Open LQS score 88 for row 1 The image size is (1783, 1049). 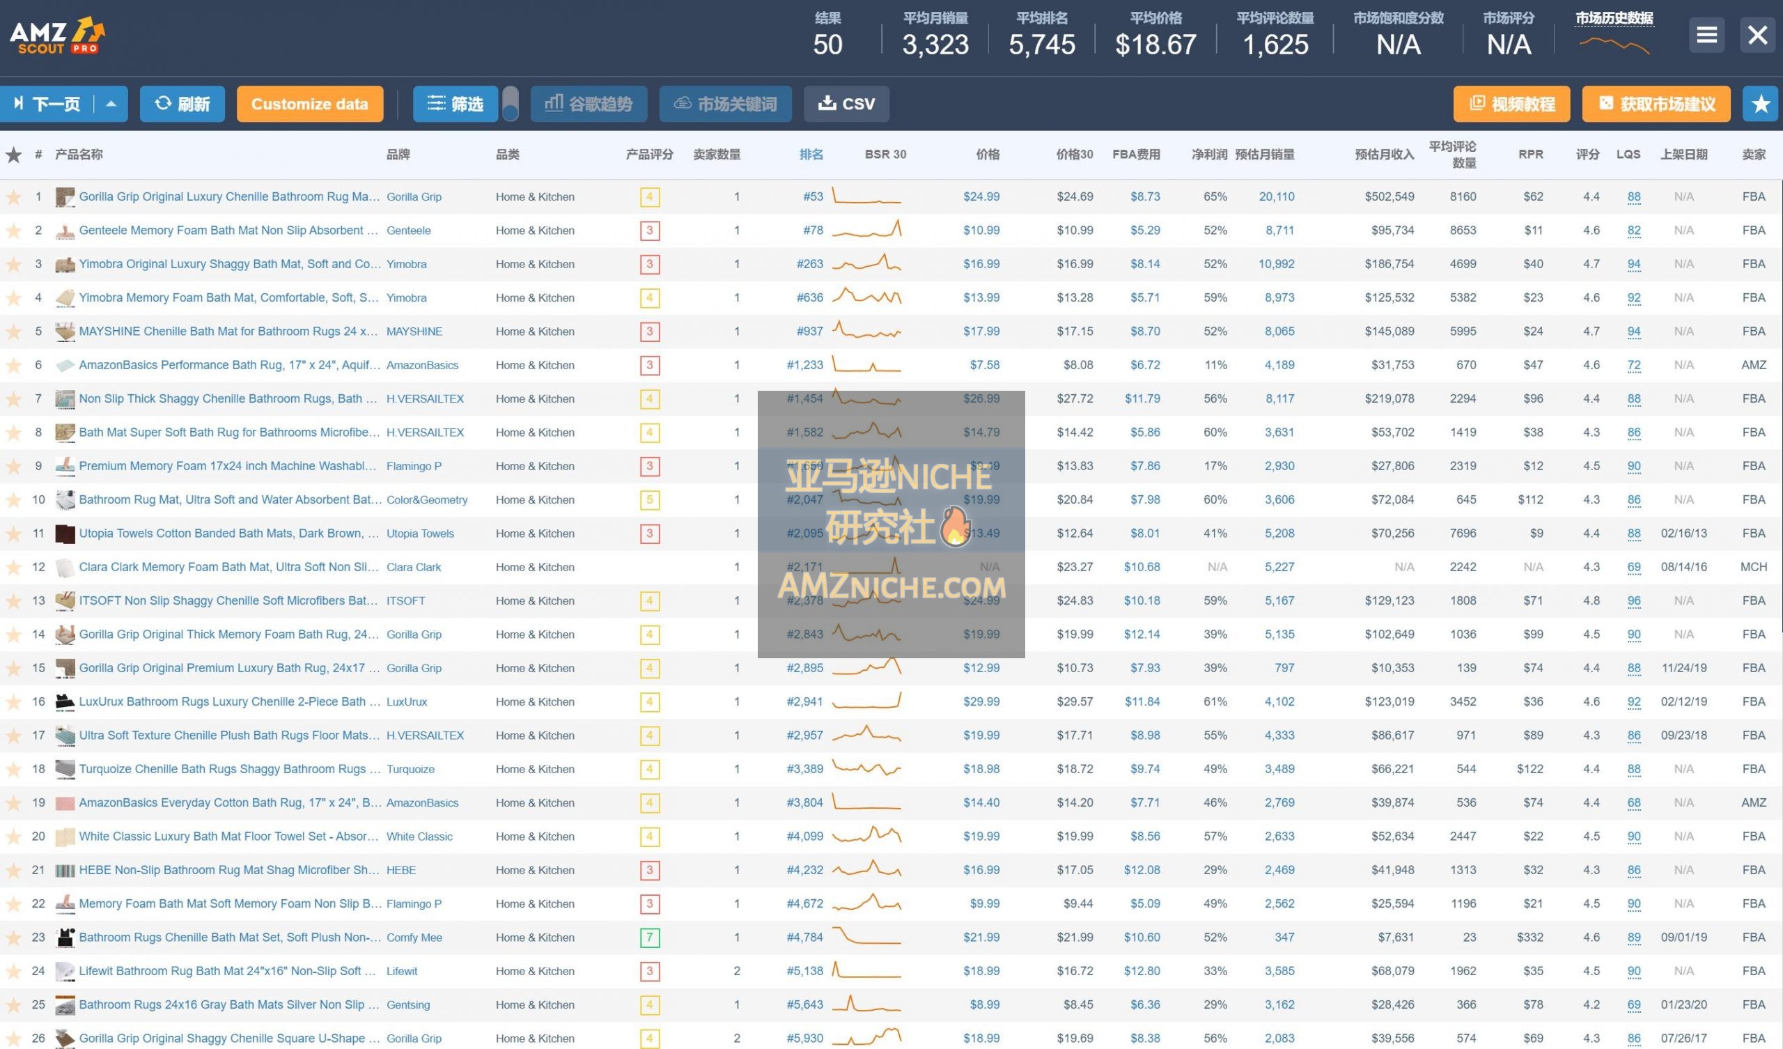(x=1634, y=198)
